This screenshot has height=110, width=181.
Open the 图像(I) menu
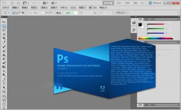click(x=25, y=8)
